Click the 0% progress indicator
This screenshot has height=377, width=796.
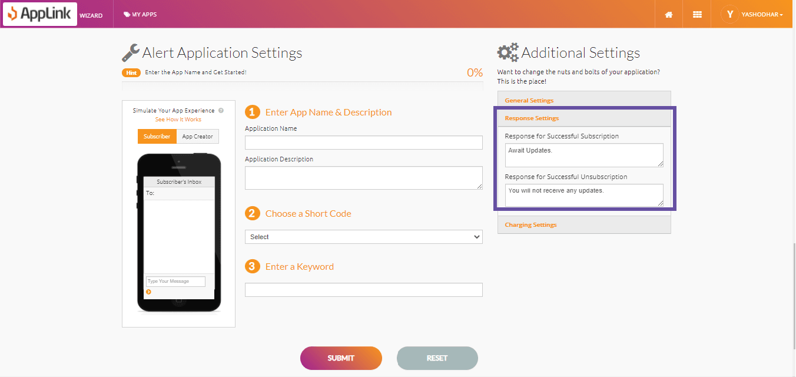click(x=475, y=72)
